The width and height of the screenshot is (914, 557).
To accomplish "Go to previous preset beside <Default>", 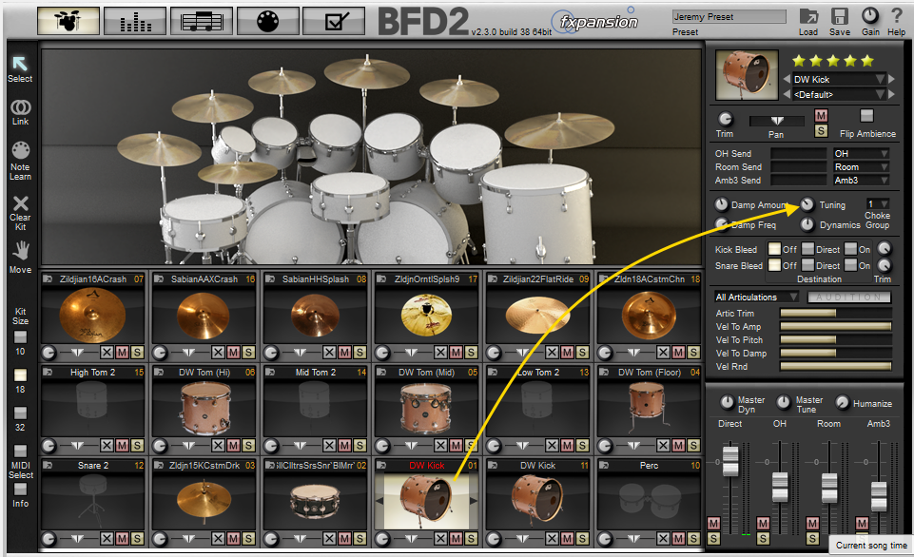I will tap(787, 94).
